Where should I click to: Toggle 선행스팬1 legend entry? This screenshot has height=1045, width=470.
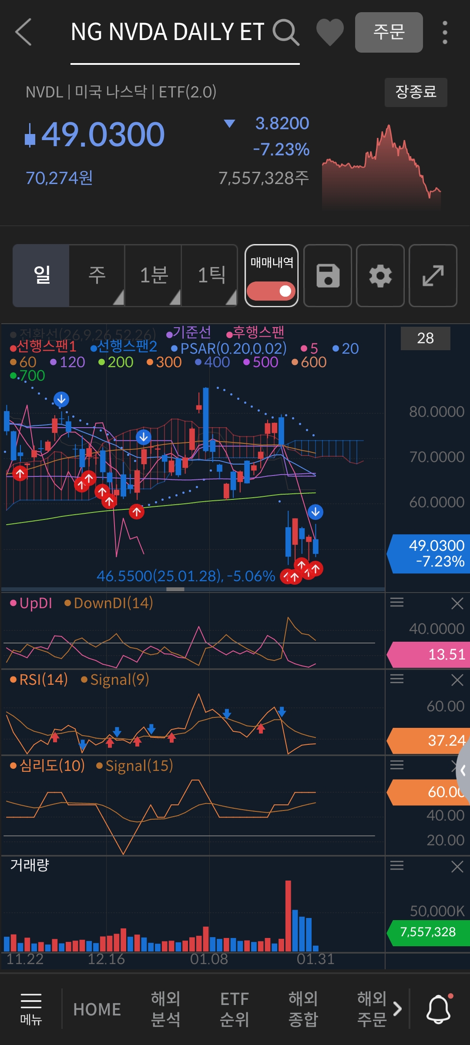[x=43, y=347]
